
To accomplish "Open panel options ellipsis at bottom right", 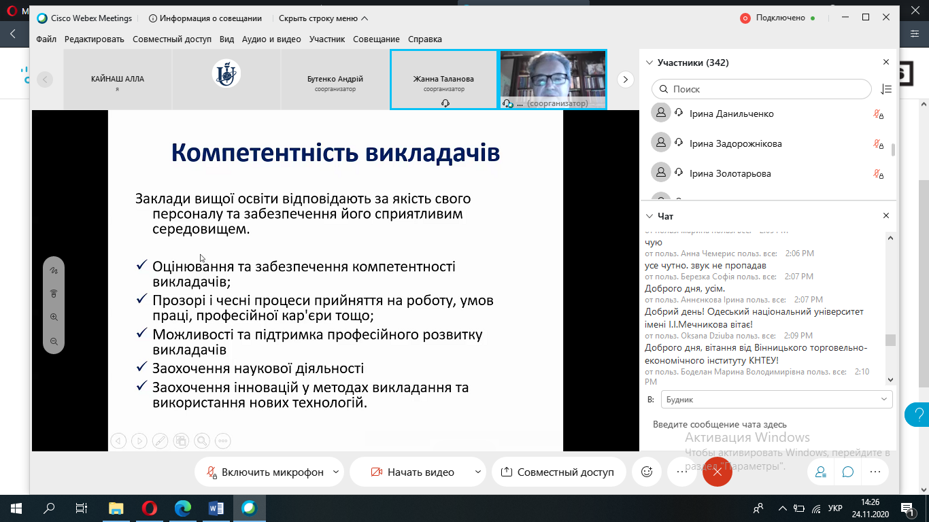I will click(x=875, y=472).
